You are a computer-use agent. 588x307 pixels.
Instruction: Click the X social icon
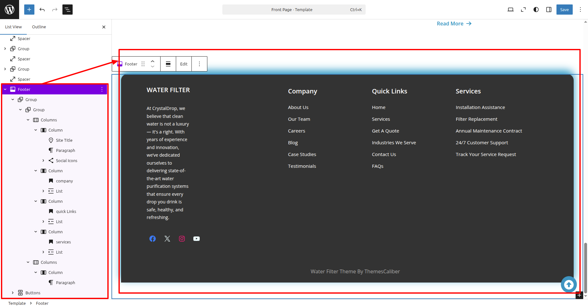coord(167,239)
